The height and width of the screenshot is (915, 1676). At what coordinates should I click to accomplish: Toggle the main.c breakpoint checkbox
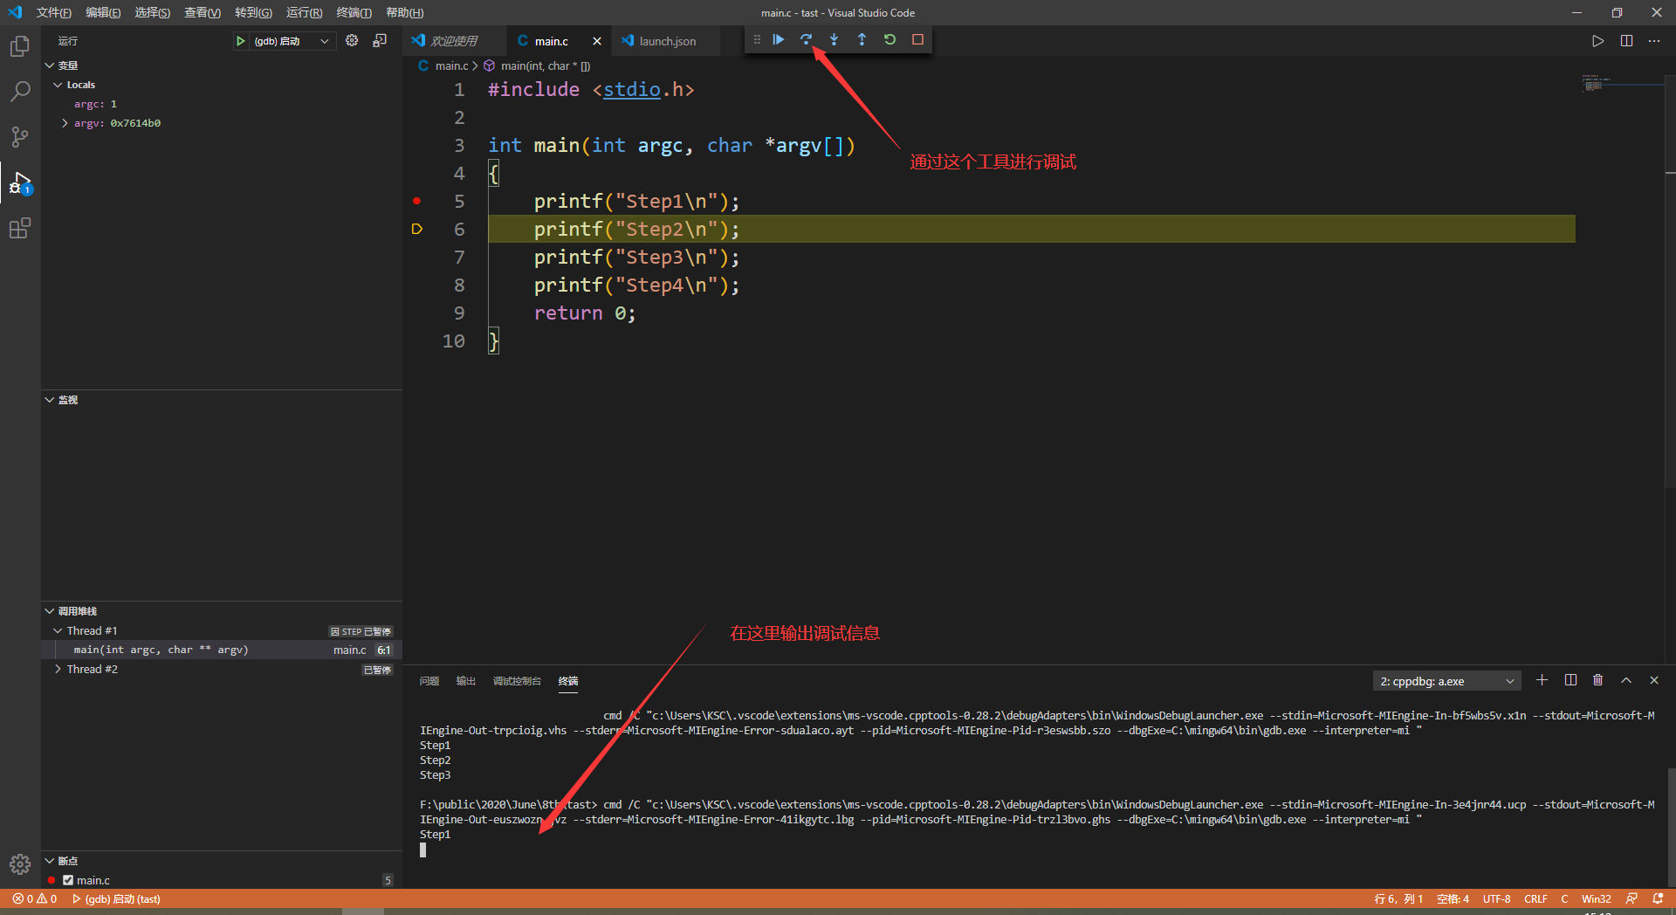click(x=67, y=880)
